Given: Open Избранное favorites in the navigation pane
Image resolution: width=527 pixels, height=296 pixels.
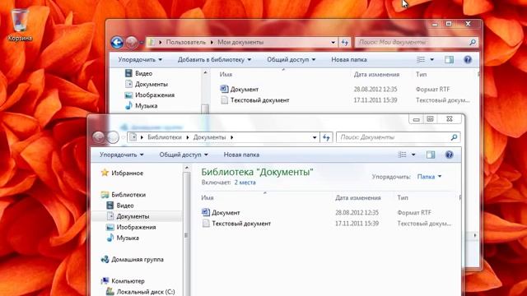Looking at the screenshot, I should click(123, 173).
